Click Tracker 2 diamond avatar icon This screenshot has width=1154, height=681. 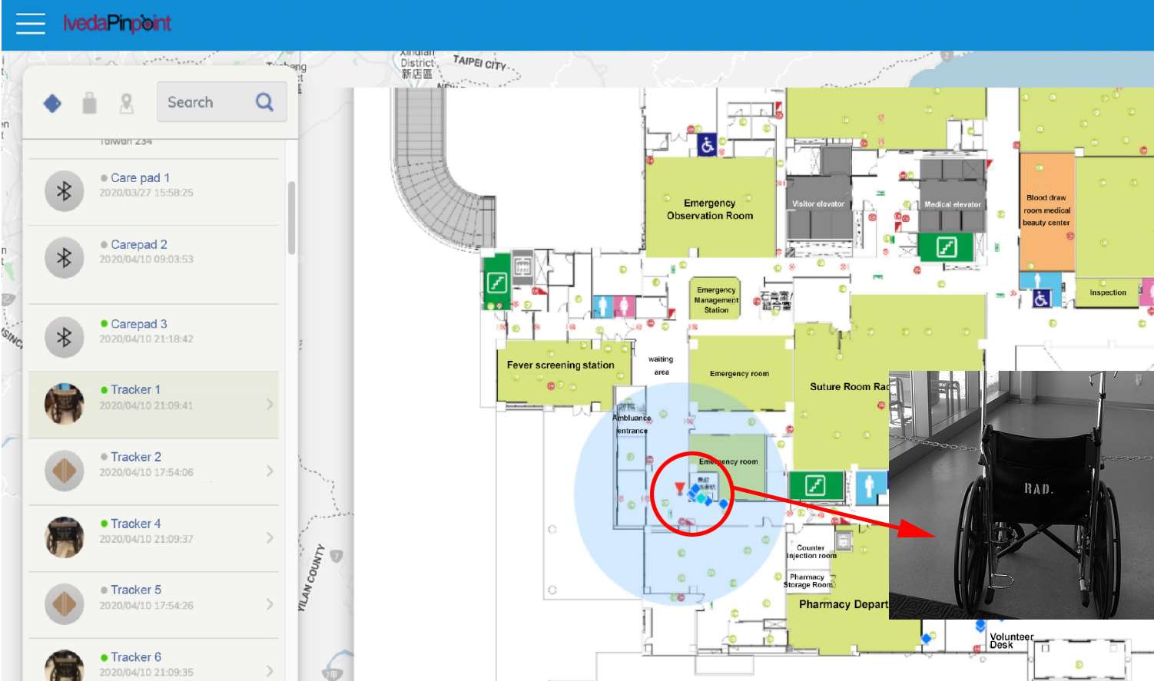click(x=65, y=471)
